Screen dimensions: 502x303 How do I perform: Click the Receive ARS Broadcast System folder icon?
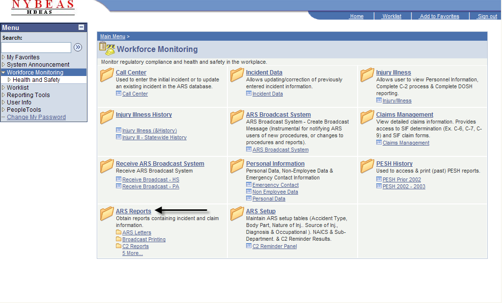point(107,166)
